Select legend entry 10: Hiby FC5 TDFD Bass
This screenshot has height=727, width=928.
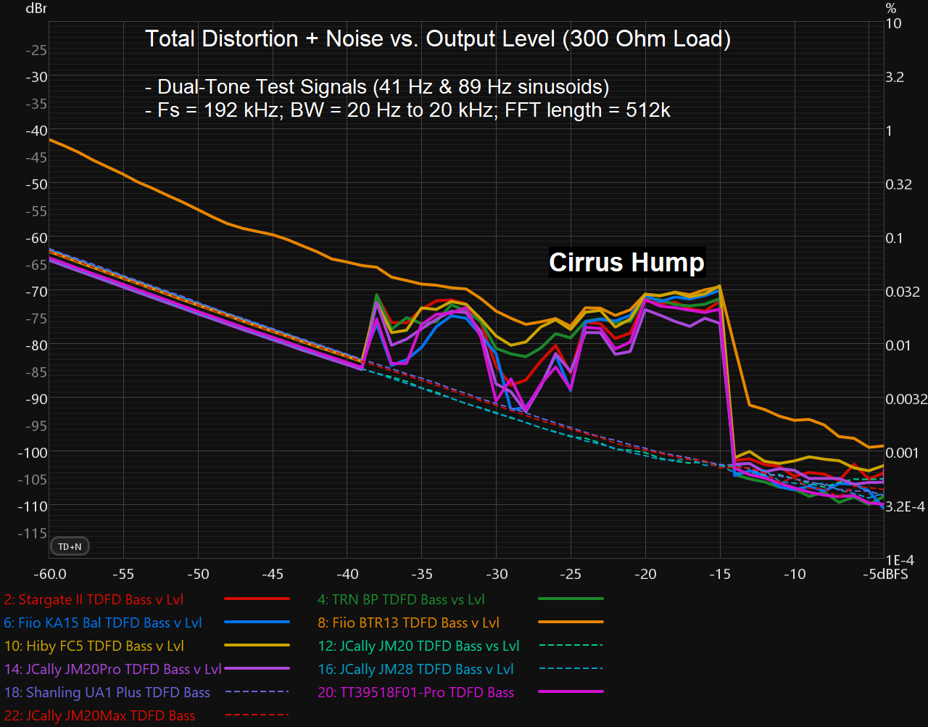click(x=94, y=646)
